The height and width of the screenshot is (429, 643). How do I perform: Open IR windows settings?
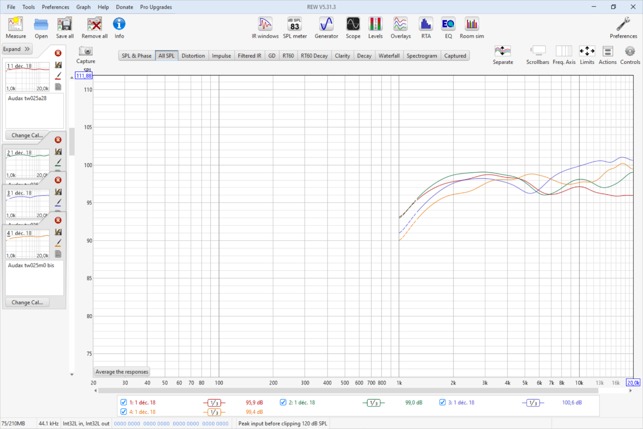(x=265, y=28)
